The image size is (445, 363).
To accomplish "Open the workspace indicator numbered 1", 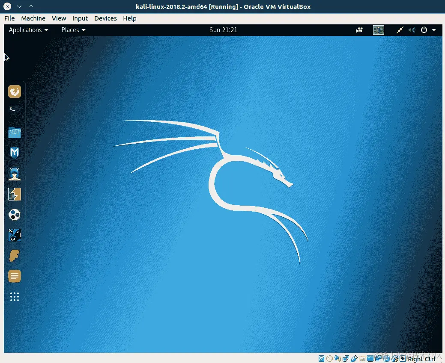I will click(378, 30).
